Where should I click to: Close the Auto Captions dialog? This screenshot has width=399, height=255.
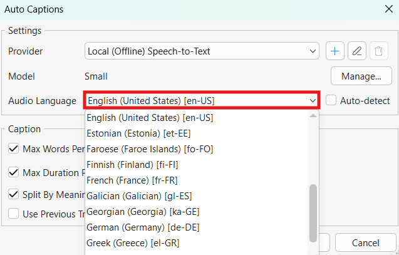pos(389,9)
